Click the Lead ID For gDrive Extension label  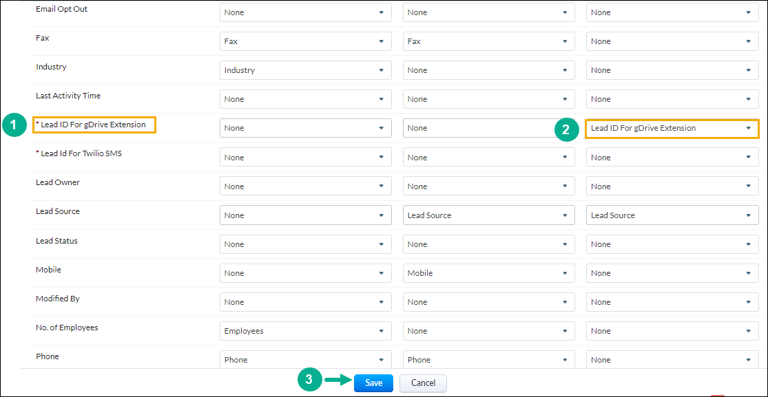pyautogui.click(x=93, y=125)
